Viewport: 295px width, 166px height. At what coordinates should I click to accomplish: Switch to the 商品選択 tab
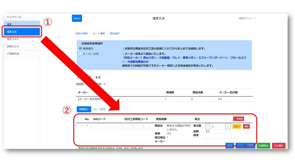tap(115, 33)
